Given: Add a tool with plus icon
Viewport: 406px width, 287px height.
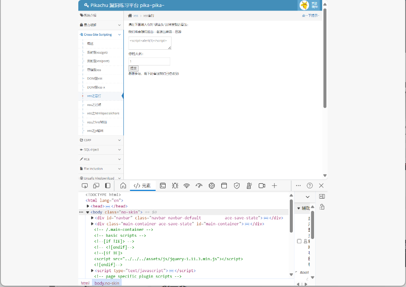Looking at the screenshot, I should tap(274, 185).
